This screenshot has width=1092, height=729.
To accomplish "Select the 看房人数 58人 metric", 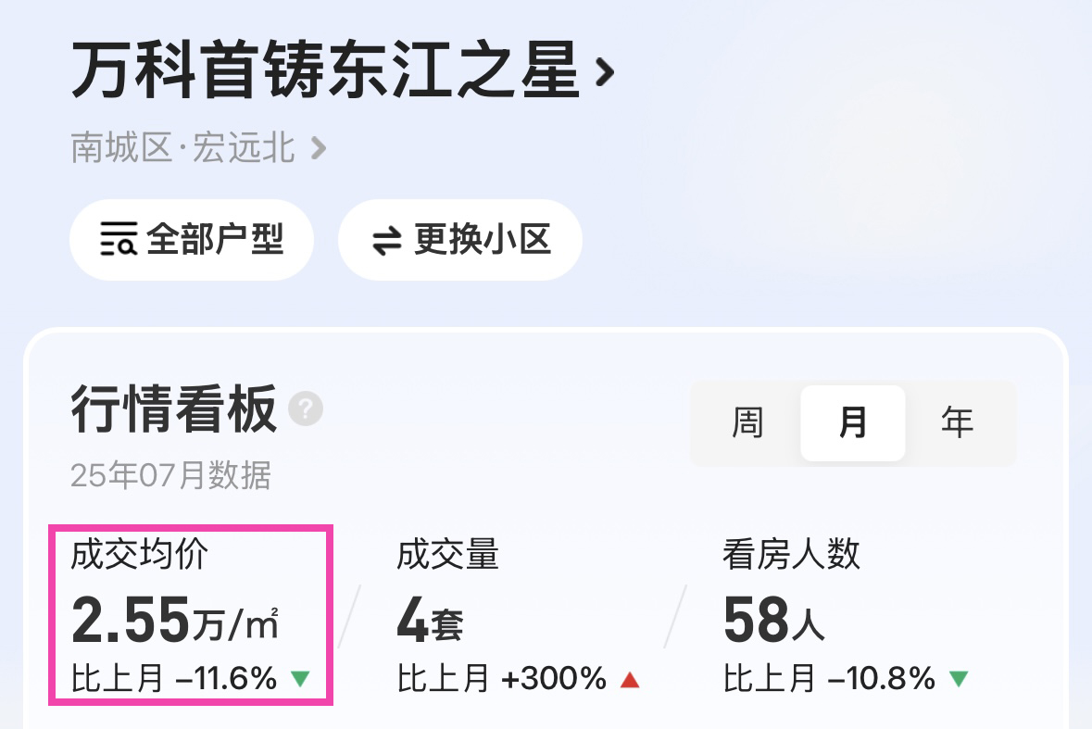I will pyautogui.click(x=847, y=615).
